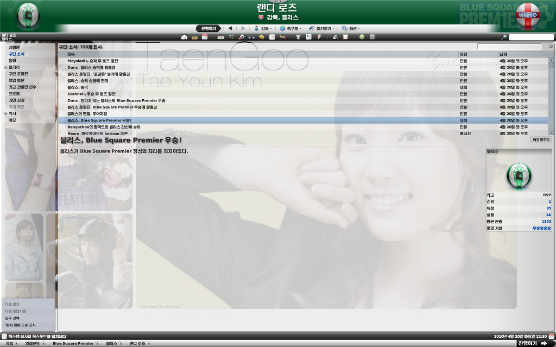Open notes using the clipboard icon
The image size is (556, 347).
[345, 37]
